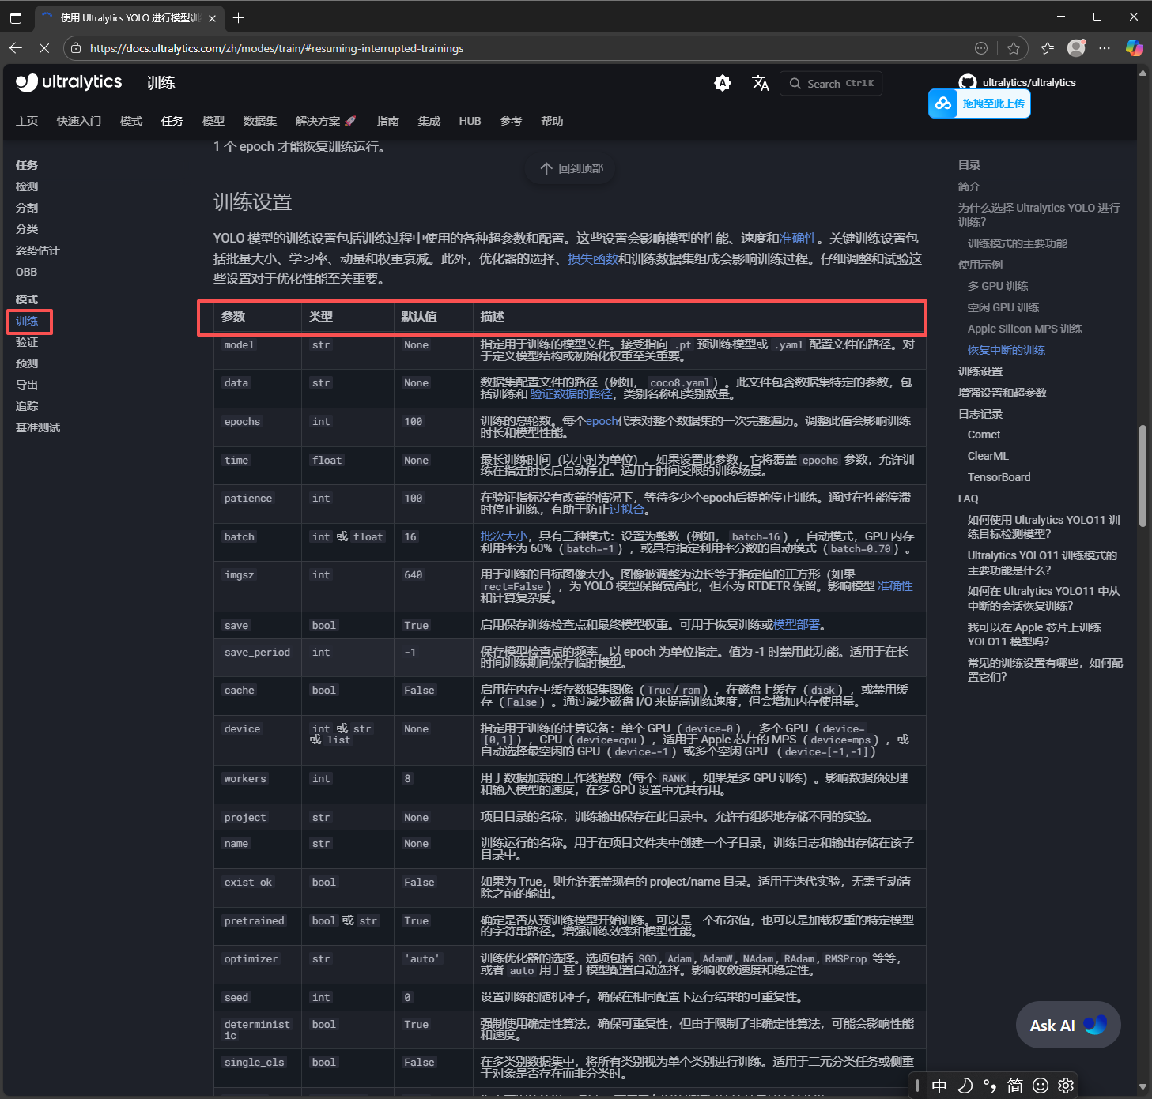Screen dimensions: 1152x1099
Task: Open the 主页 nav tab
Action: [27, 121]
